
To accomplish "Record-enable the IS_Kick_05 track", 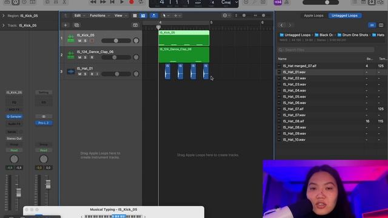I will 92,41.
